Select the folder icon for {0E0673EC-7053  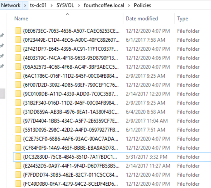pos(18,31)
